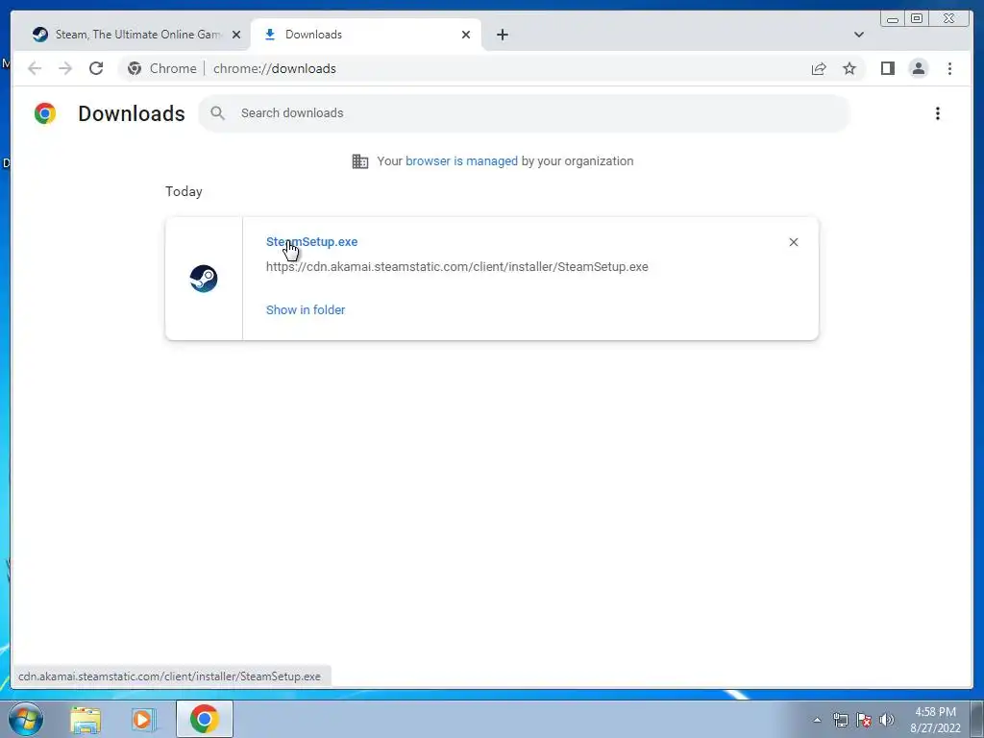Open the volume speaker tray icon
The height and width of the screenshot is (738, 984).
click(887, 720)
